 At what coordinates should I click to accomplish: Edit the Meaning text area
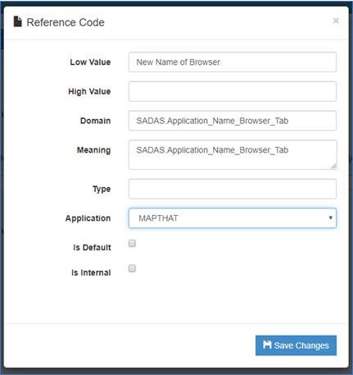[233, 155]
